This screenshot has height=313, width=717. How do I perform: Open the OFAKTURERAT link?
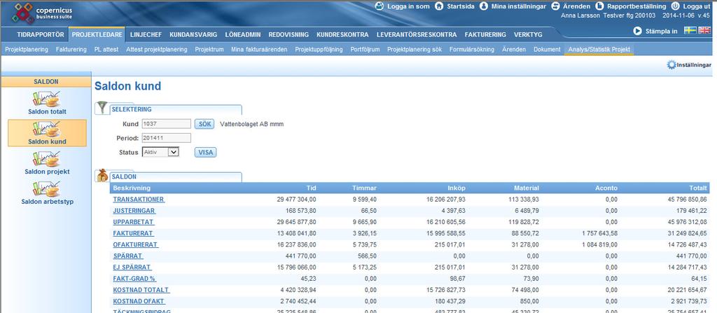pos(135,245)
